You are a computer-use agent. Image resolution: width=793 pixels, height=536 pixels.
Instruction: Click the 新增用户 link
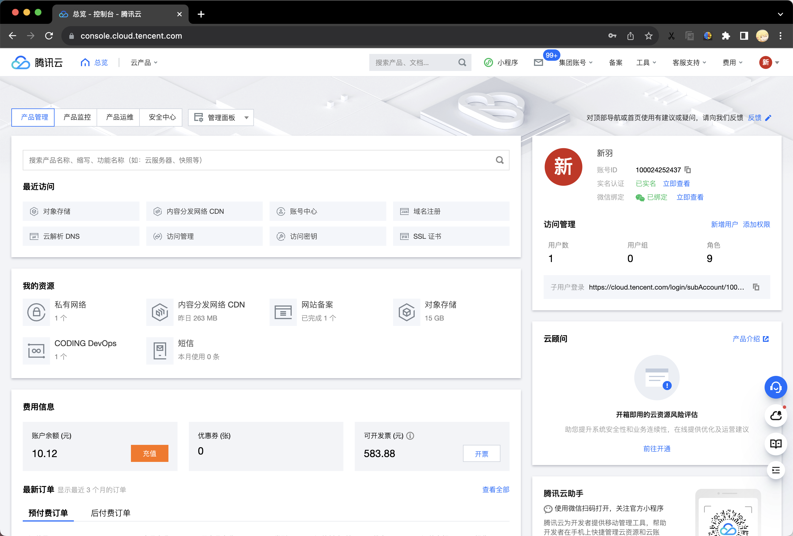[x=724, y=224]
